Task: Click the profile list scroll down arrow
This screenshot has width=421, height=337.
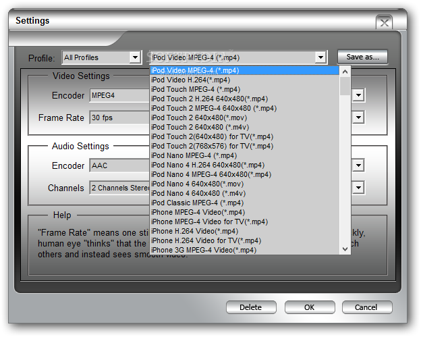Action: [x=345, y=249]
